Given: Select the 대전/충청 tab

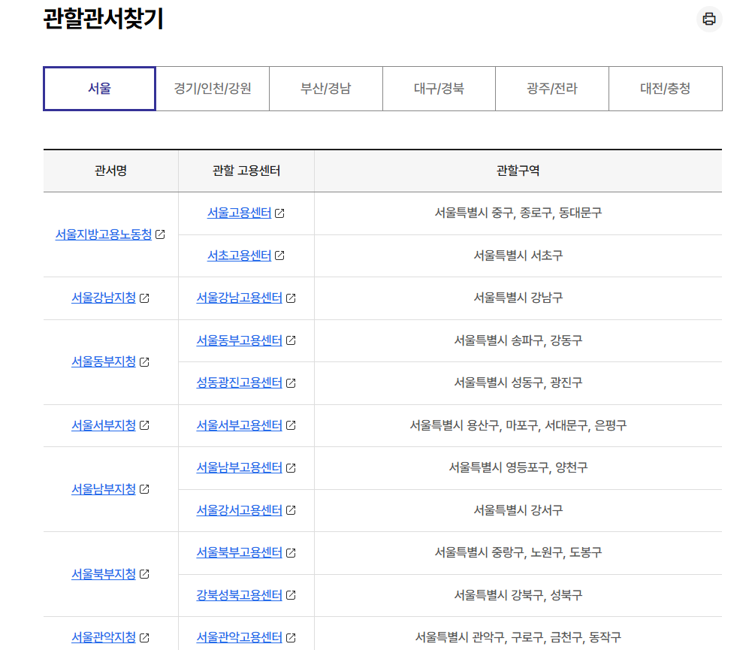Looking at the screenshot, I should click(x=665, y=88).
